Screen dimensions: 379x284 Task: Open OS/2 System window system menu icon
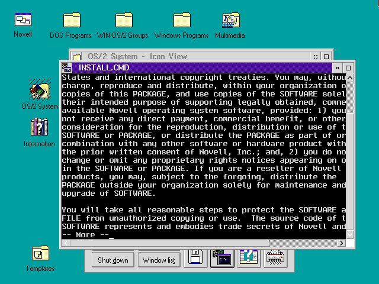76,57
